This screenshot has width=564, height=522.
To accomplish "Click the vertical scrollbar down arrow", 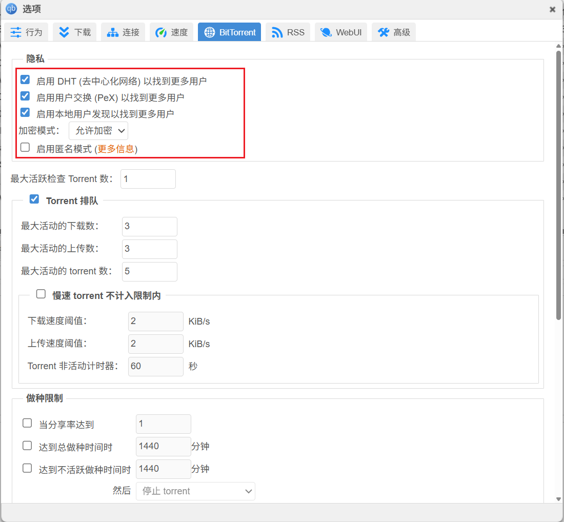I will [x=558, y=499].
